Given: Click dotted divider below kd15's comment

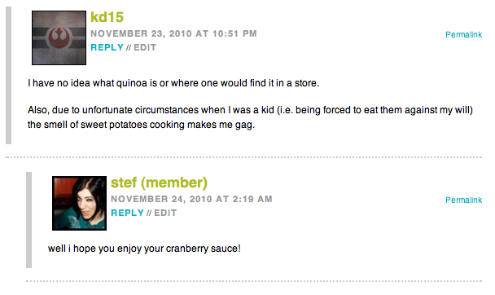Looking at the screenshot, I should click(x=243, y=157).
